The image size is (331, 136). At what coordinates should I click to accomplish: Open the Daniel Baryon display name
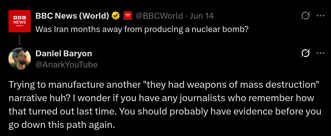(x=64, y=54)
